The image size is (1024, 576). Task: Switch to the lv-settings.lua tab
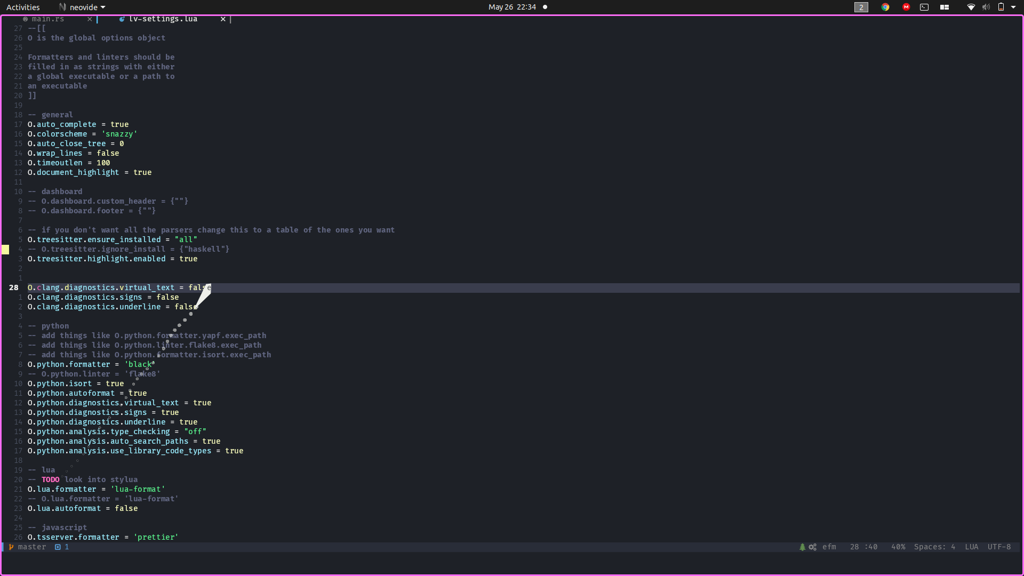163,19
